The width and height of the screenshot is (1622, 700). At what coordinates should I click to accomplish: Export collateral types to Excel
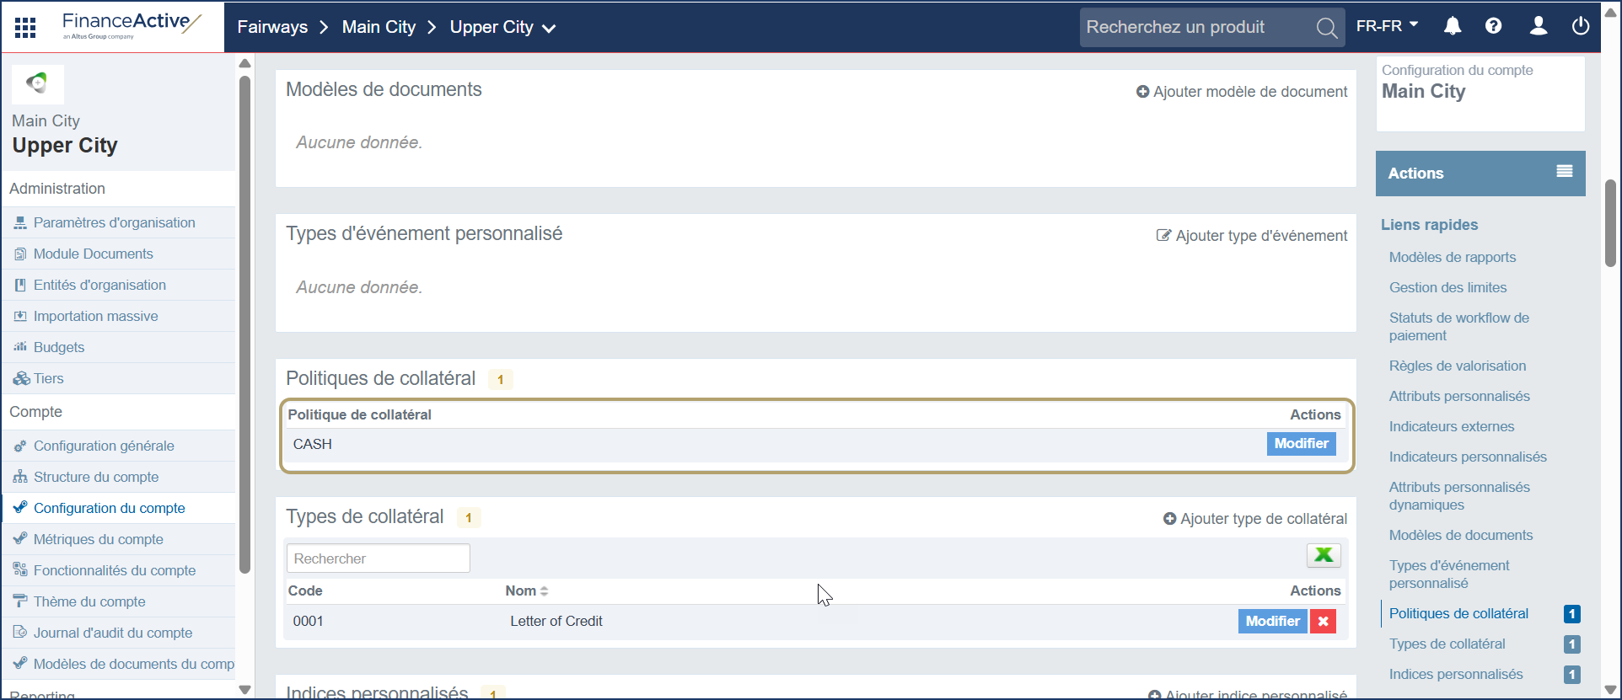point(1323,555)
